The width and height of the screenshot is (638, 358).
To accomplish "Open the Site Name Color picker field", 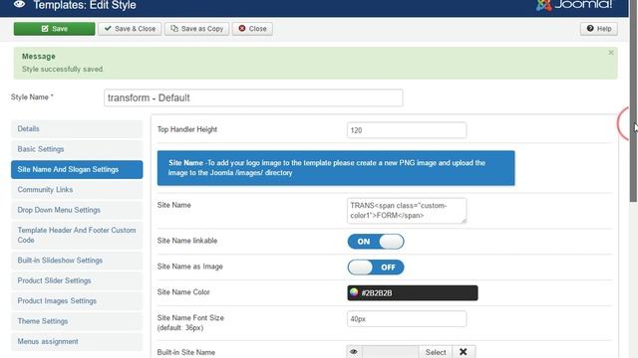I will pos(413,292).
